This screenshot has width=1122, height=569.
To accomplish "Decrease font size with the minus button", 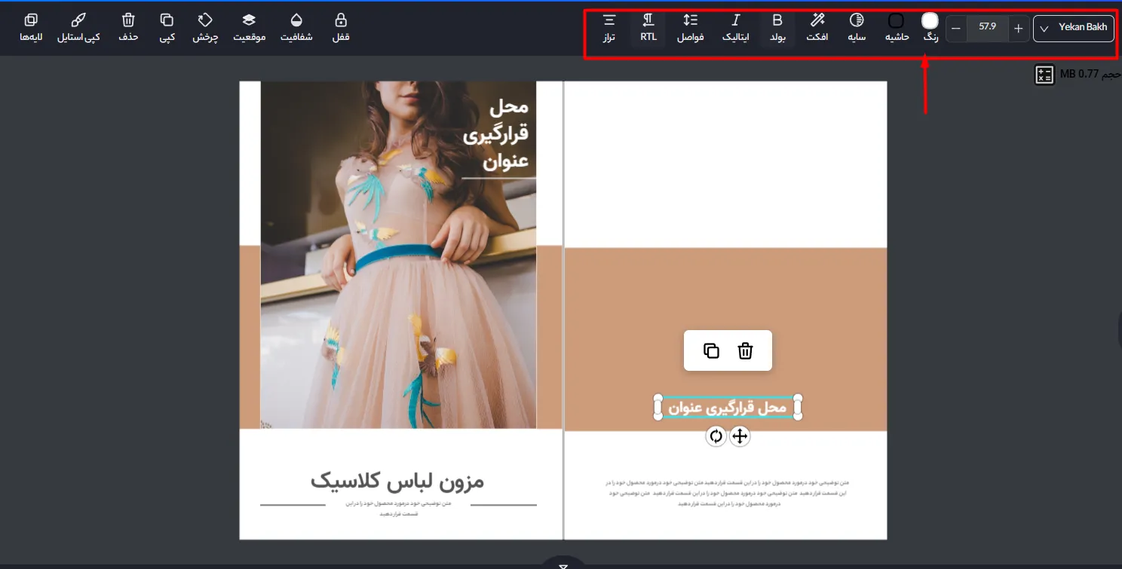I will click(956, 29).
